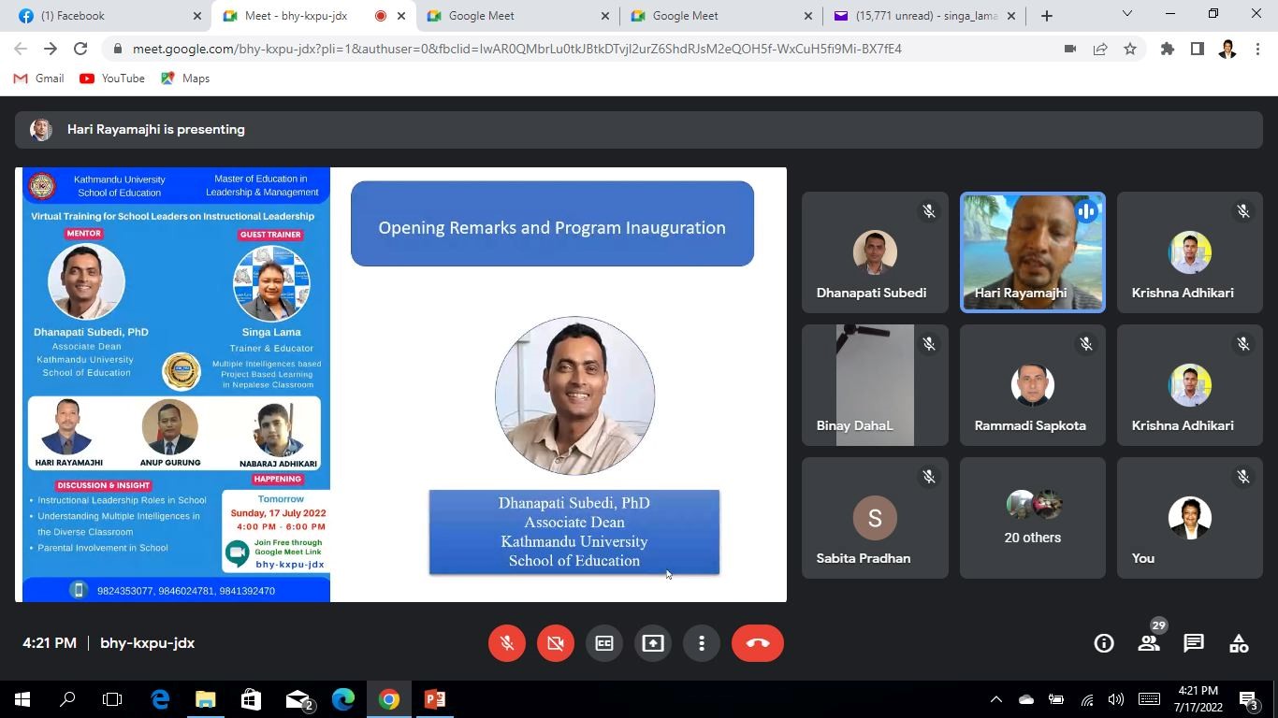
Task: Open more options three-dot menu
Action: point(701,643)
